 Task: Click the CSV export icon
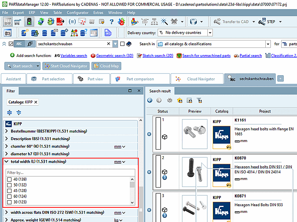[107, 32]
